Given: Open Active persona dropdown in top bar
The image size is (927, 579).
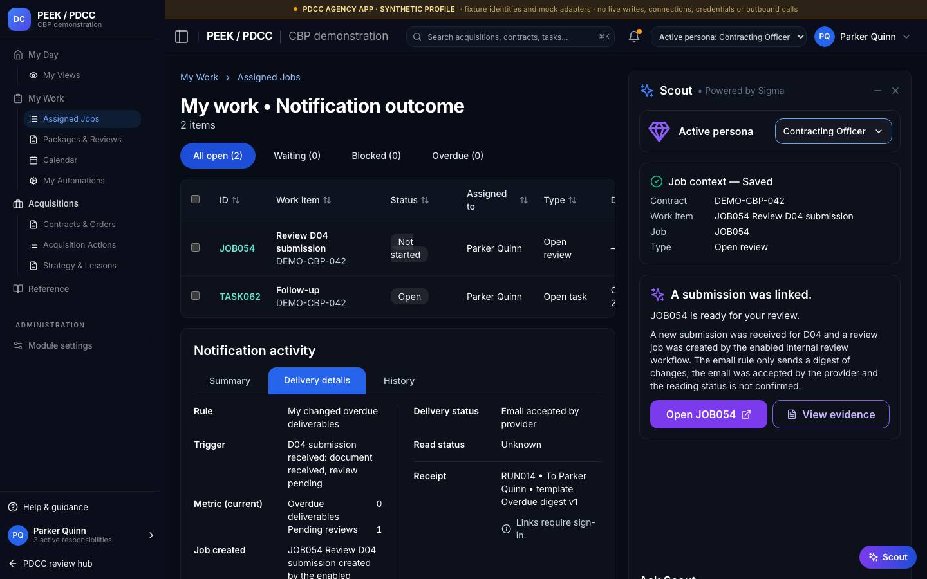Looking at the screenshot, I should (729, 37).
